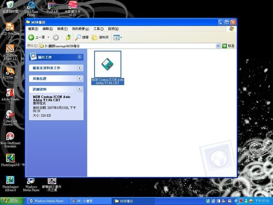Expand the address bar dropdown list
This screenshot has height=205, width=273.
(218, 46)
